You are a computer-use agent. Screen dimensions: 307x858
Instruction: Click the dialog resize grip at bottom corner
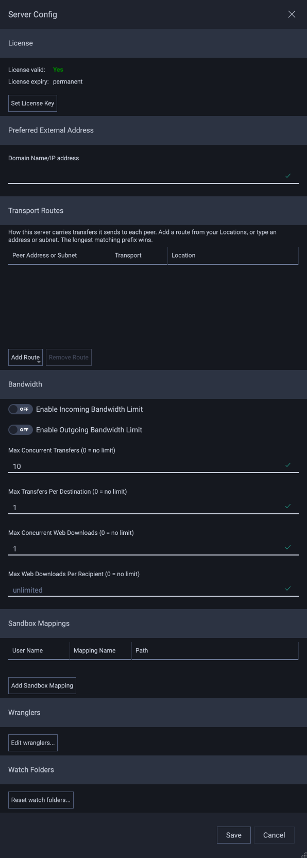[x=303, y=854]
